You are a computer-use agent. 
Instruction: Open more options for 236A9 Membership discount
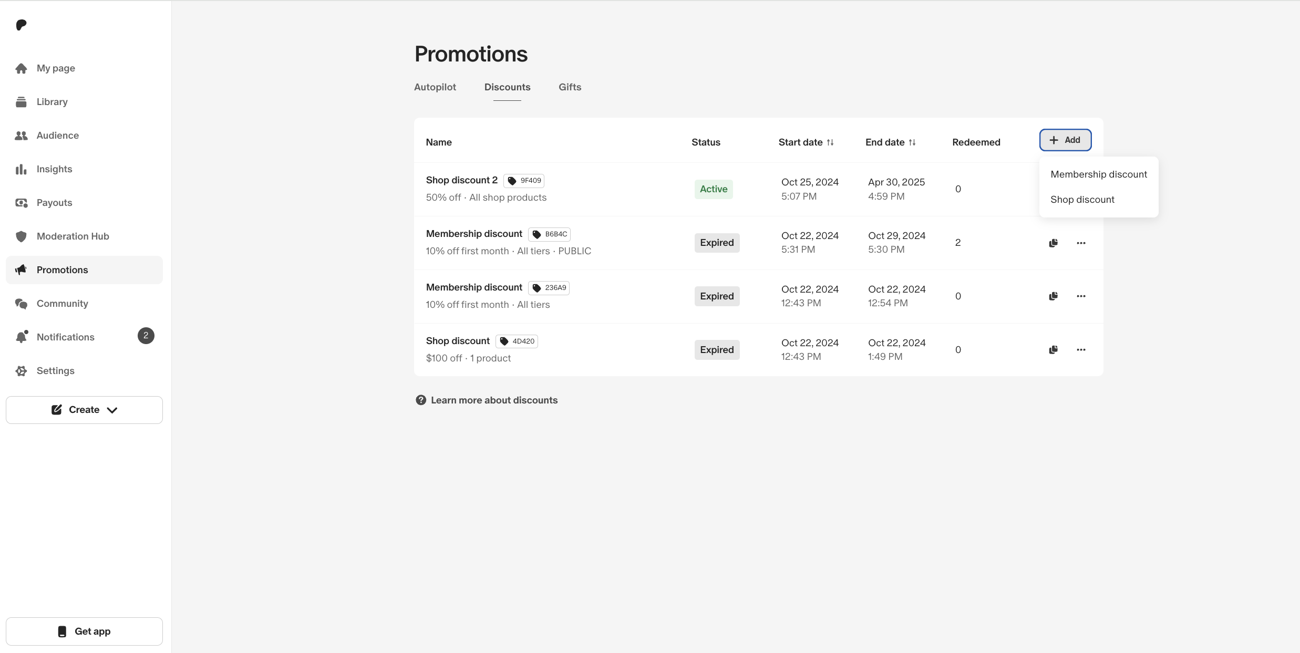1081,296
